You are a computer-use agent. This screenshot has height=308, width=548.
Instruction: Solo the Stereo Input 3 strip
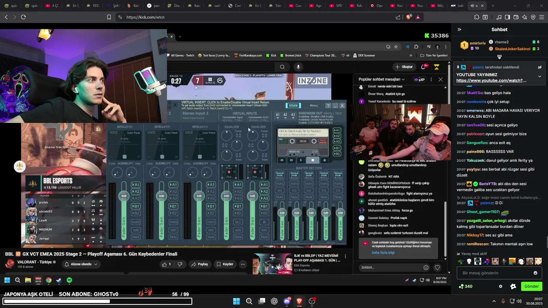(x=211, y=229)
